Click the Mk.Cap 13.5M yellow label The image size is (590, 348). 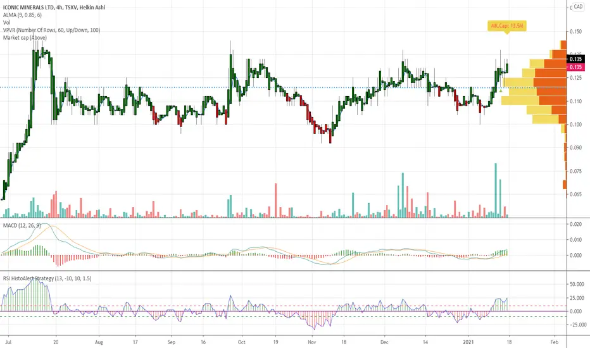pyautogui.click(x=506, y=25)
